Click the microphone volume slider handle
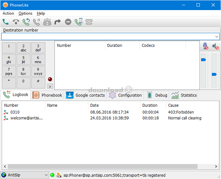 pyautogui.click(x=203, y=60)
